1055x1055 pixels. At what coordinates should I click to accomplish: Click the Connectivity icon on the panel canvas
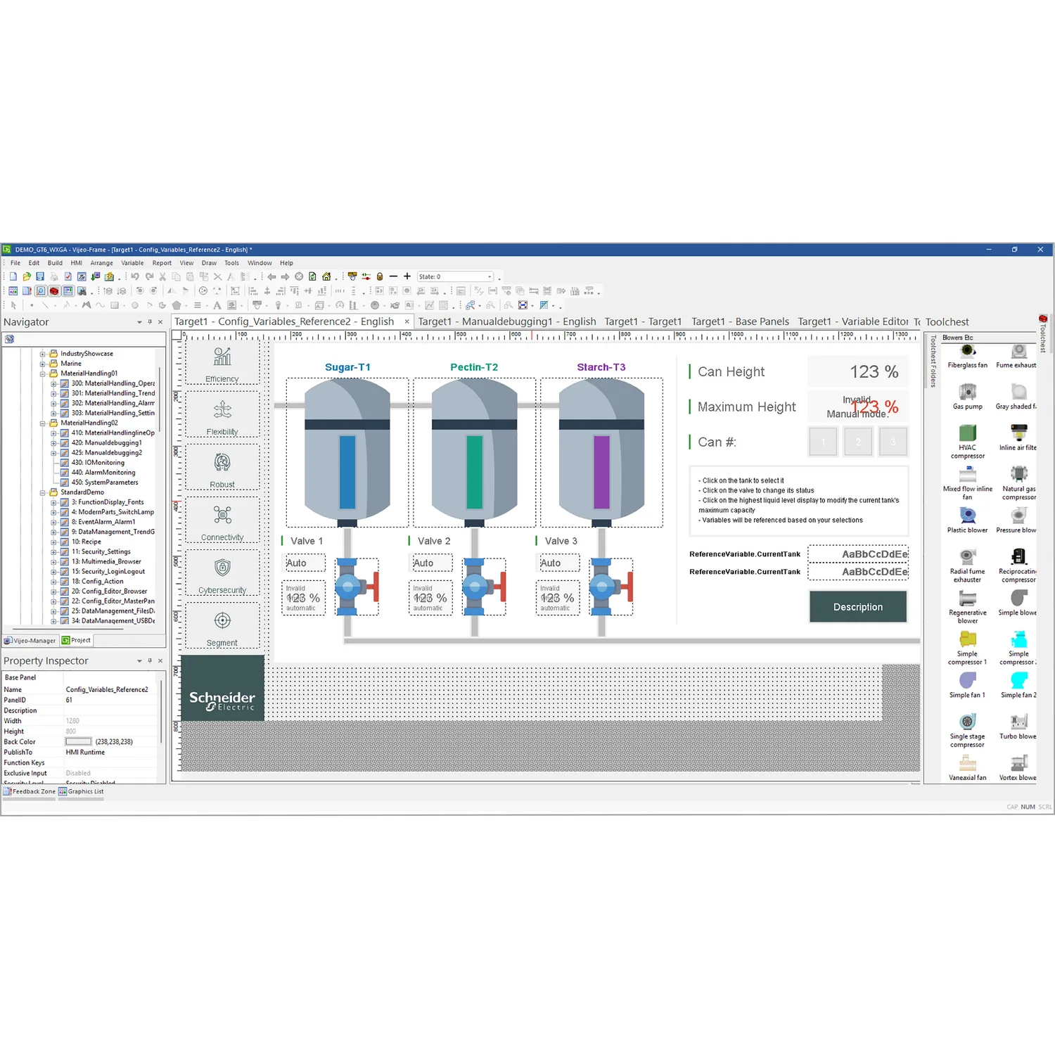tap(222, 515)
